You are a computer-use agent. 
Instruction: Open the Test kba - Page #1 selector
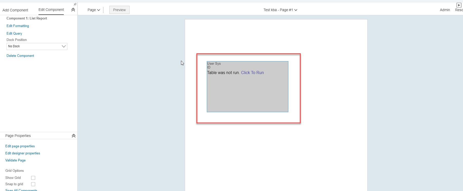tap(280, 10)
